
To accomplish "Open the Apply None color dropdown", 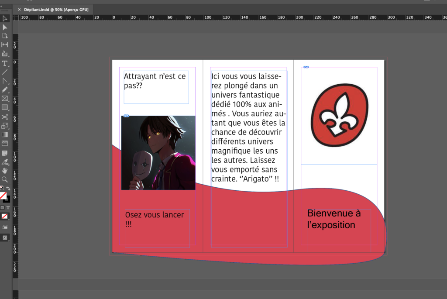I will (5, 217).
